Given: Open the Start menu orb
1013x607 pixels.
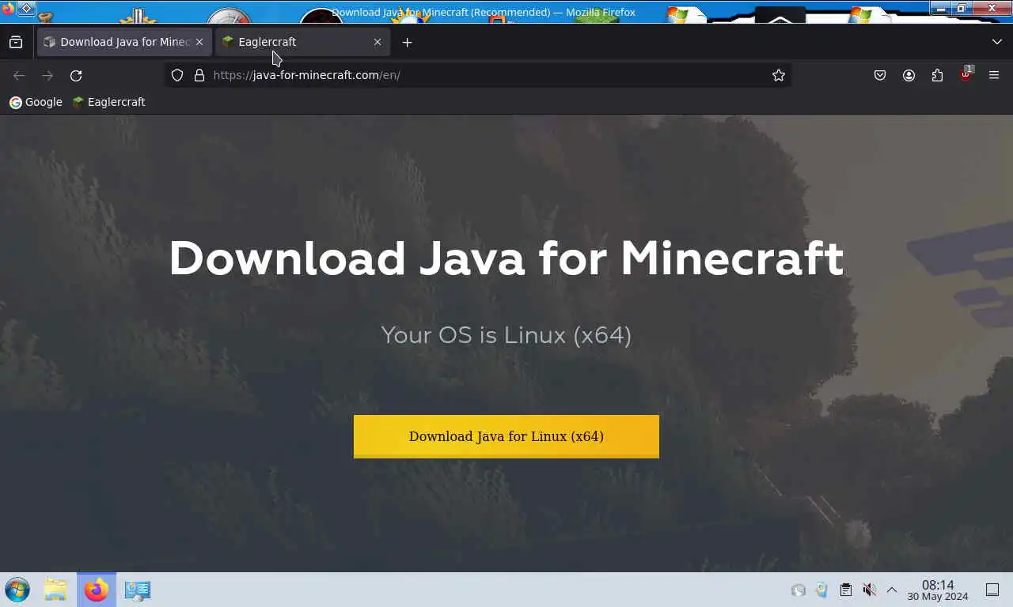Looking at the screenshot, I should point(17,590).
